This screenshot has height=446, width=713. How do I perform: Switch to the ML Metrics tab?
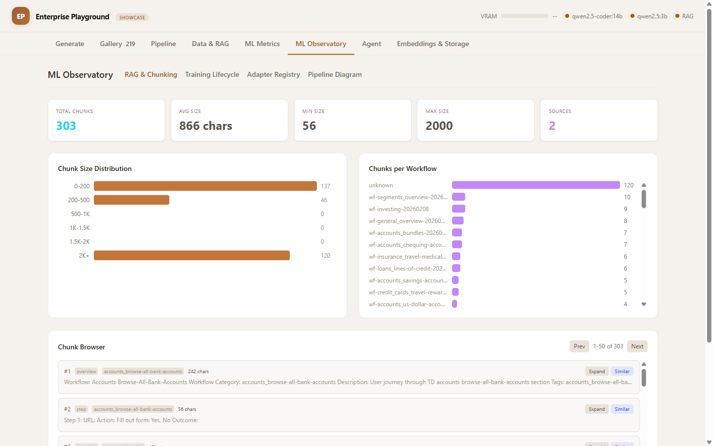pyautogui.click(x=262, y=44)
